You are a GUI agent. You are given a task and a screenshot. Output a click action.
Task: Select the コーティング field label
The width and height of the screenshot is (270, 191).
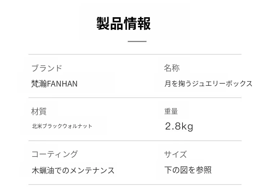point(54,154)
